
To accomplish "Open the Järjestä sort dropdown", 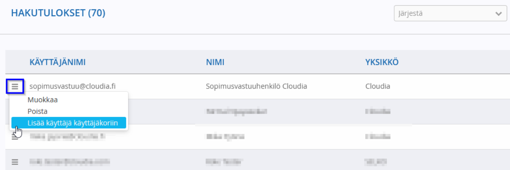I will tap(450, 13).
